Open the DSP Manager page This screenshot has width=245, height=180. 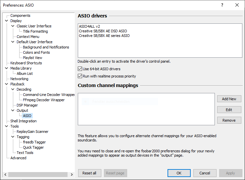[x=27, y=105]
